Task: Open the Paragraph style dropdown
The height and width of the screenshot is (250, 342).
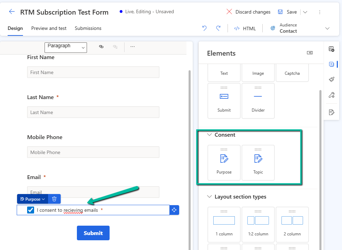Action: click(66, 47)
